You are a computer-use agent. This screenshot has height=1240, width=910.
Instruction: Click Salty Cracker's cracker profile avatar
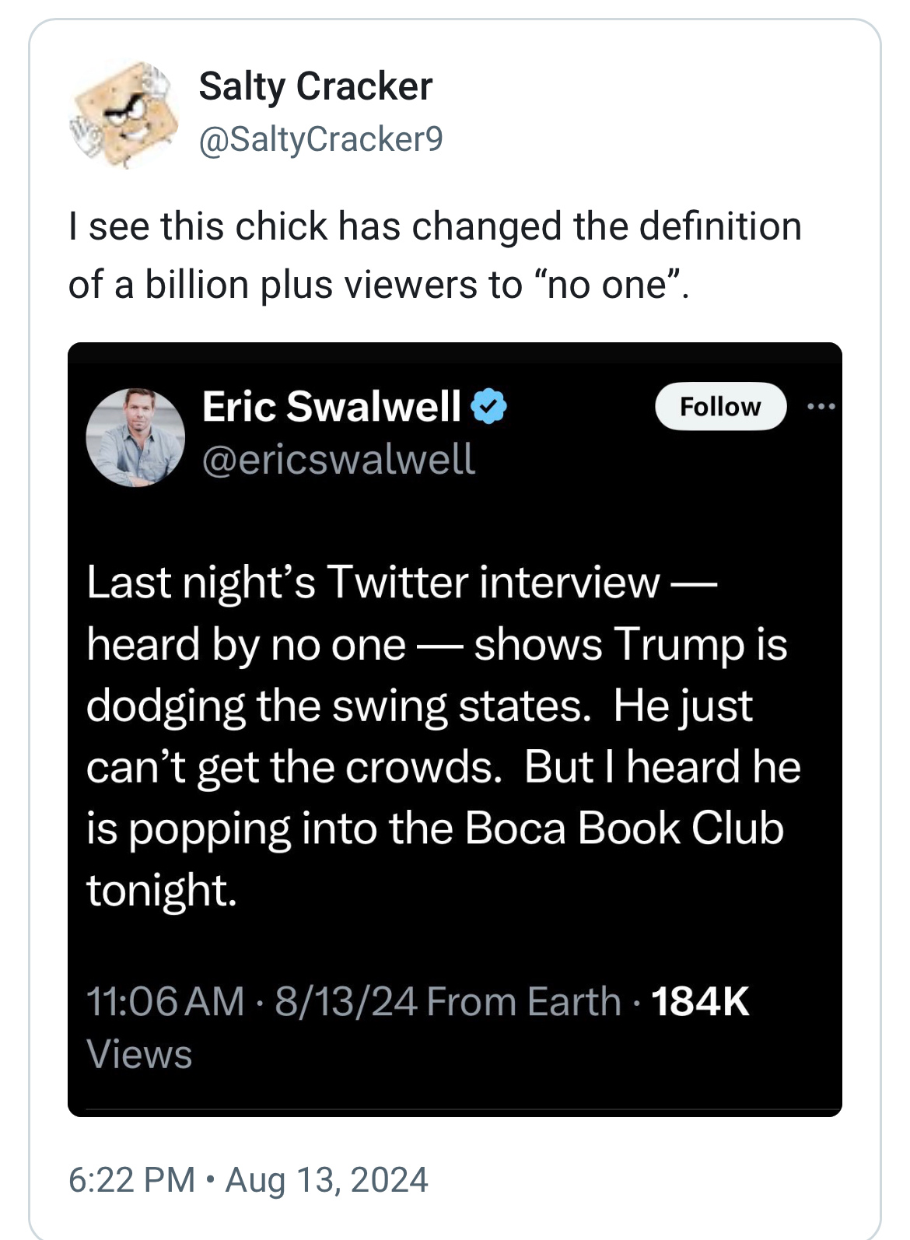click(124, 114)
